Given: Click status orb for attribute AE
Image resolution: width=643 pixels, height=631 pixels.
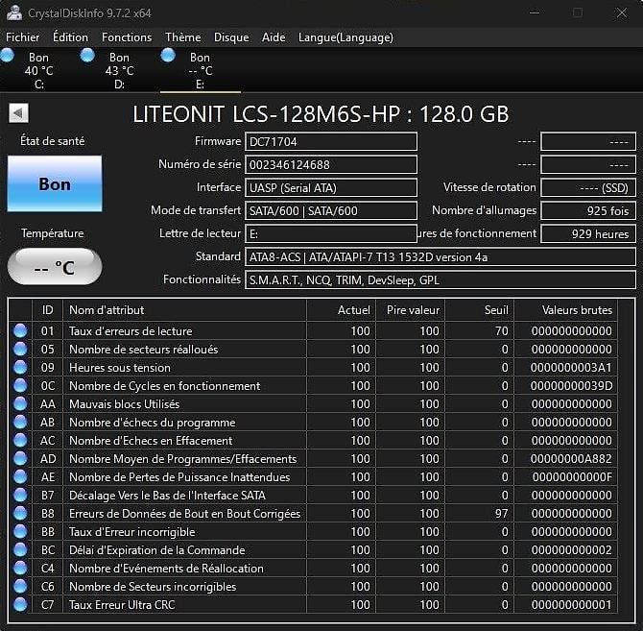Looking at the screenshot, I should tap(20, 476).
